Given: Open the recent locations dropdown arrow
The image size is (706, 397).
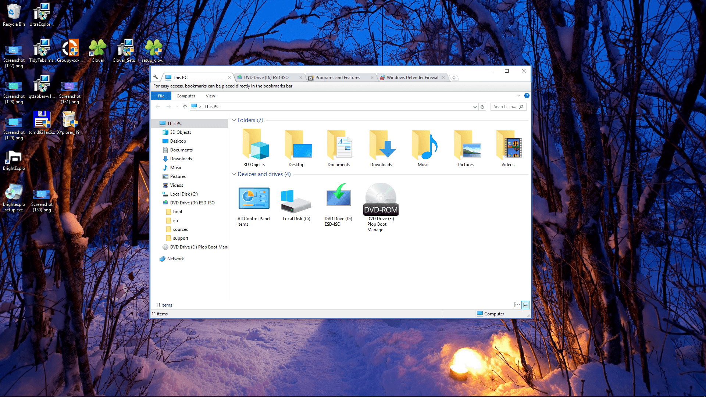Looking at the screenshot, I should [177, 107].
